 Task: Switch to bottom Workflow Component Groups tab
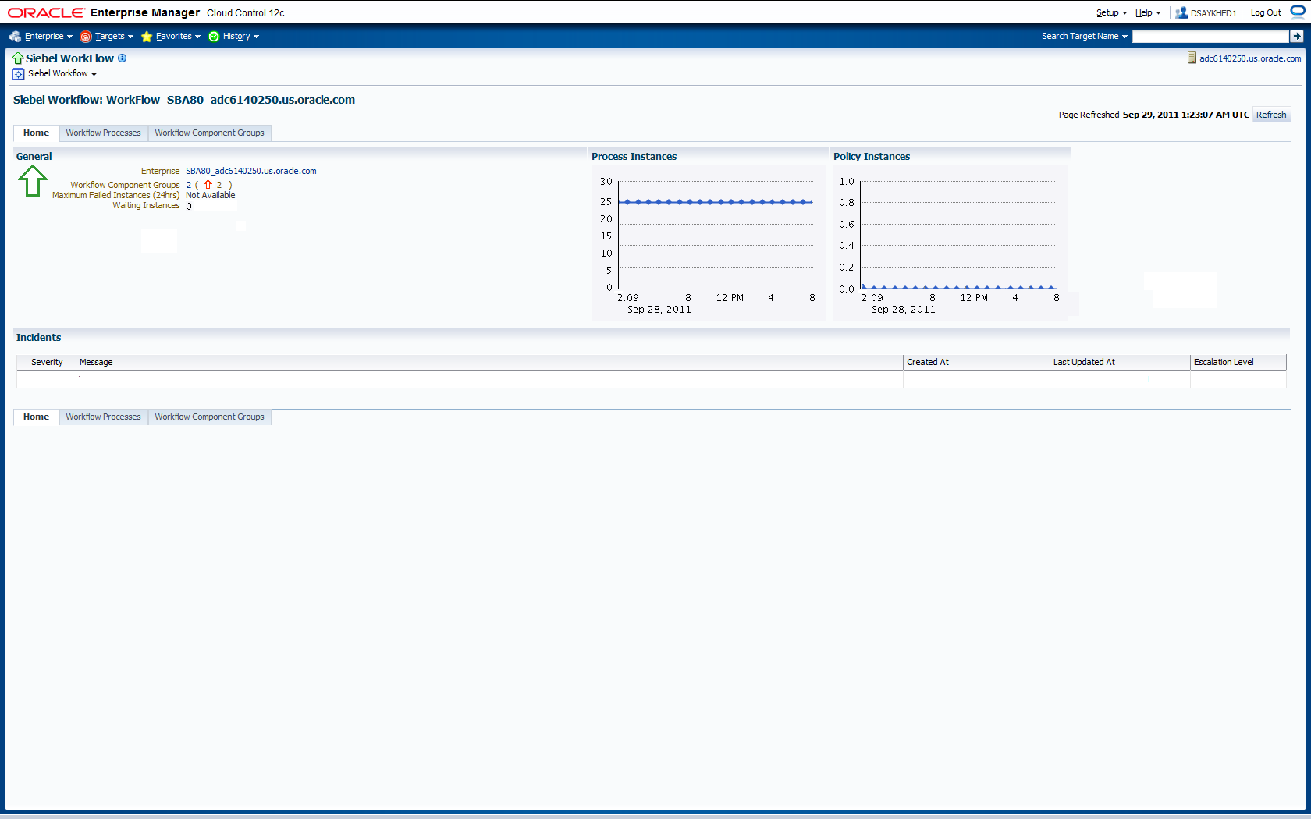pos(209,417)
